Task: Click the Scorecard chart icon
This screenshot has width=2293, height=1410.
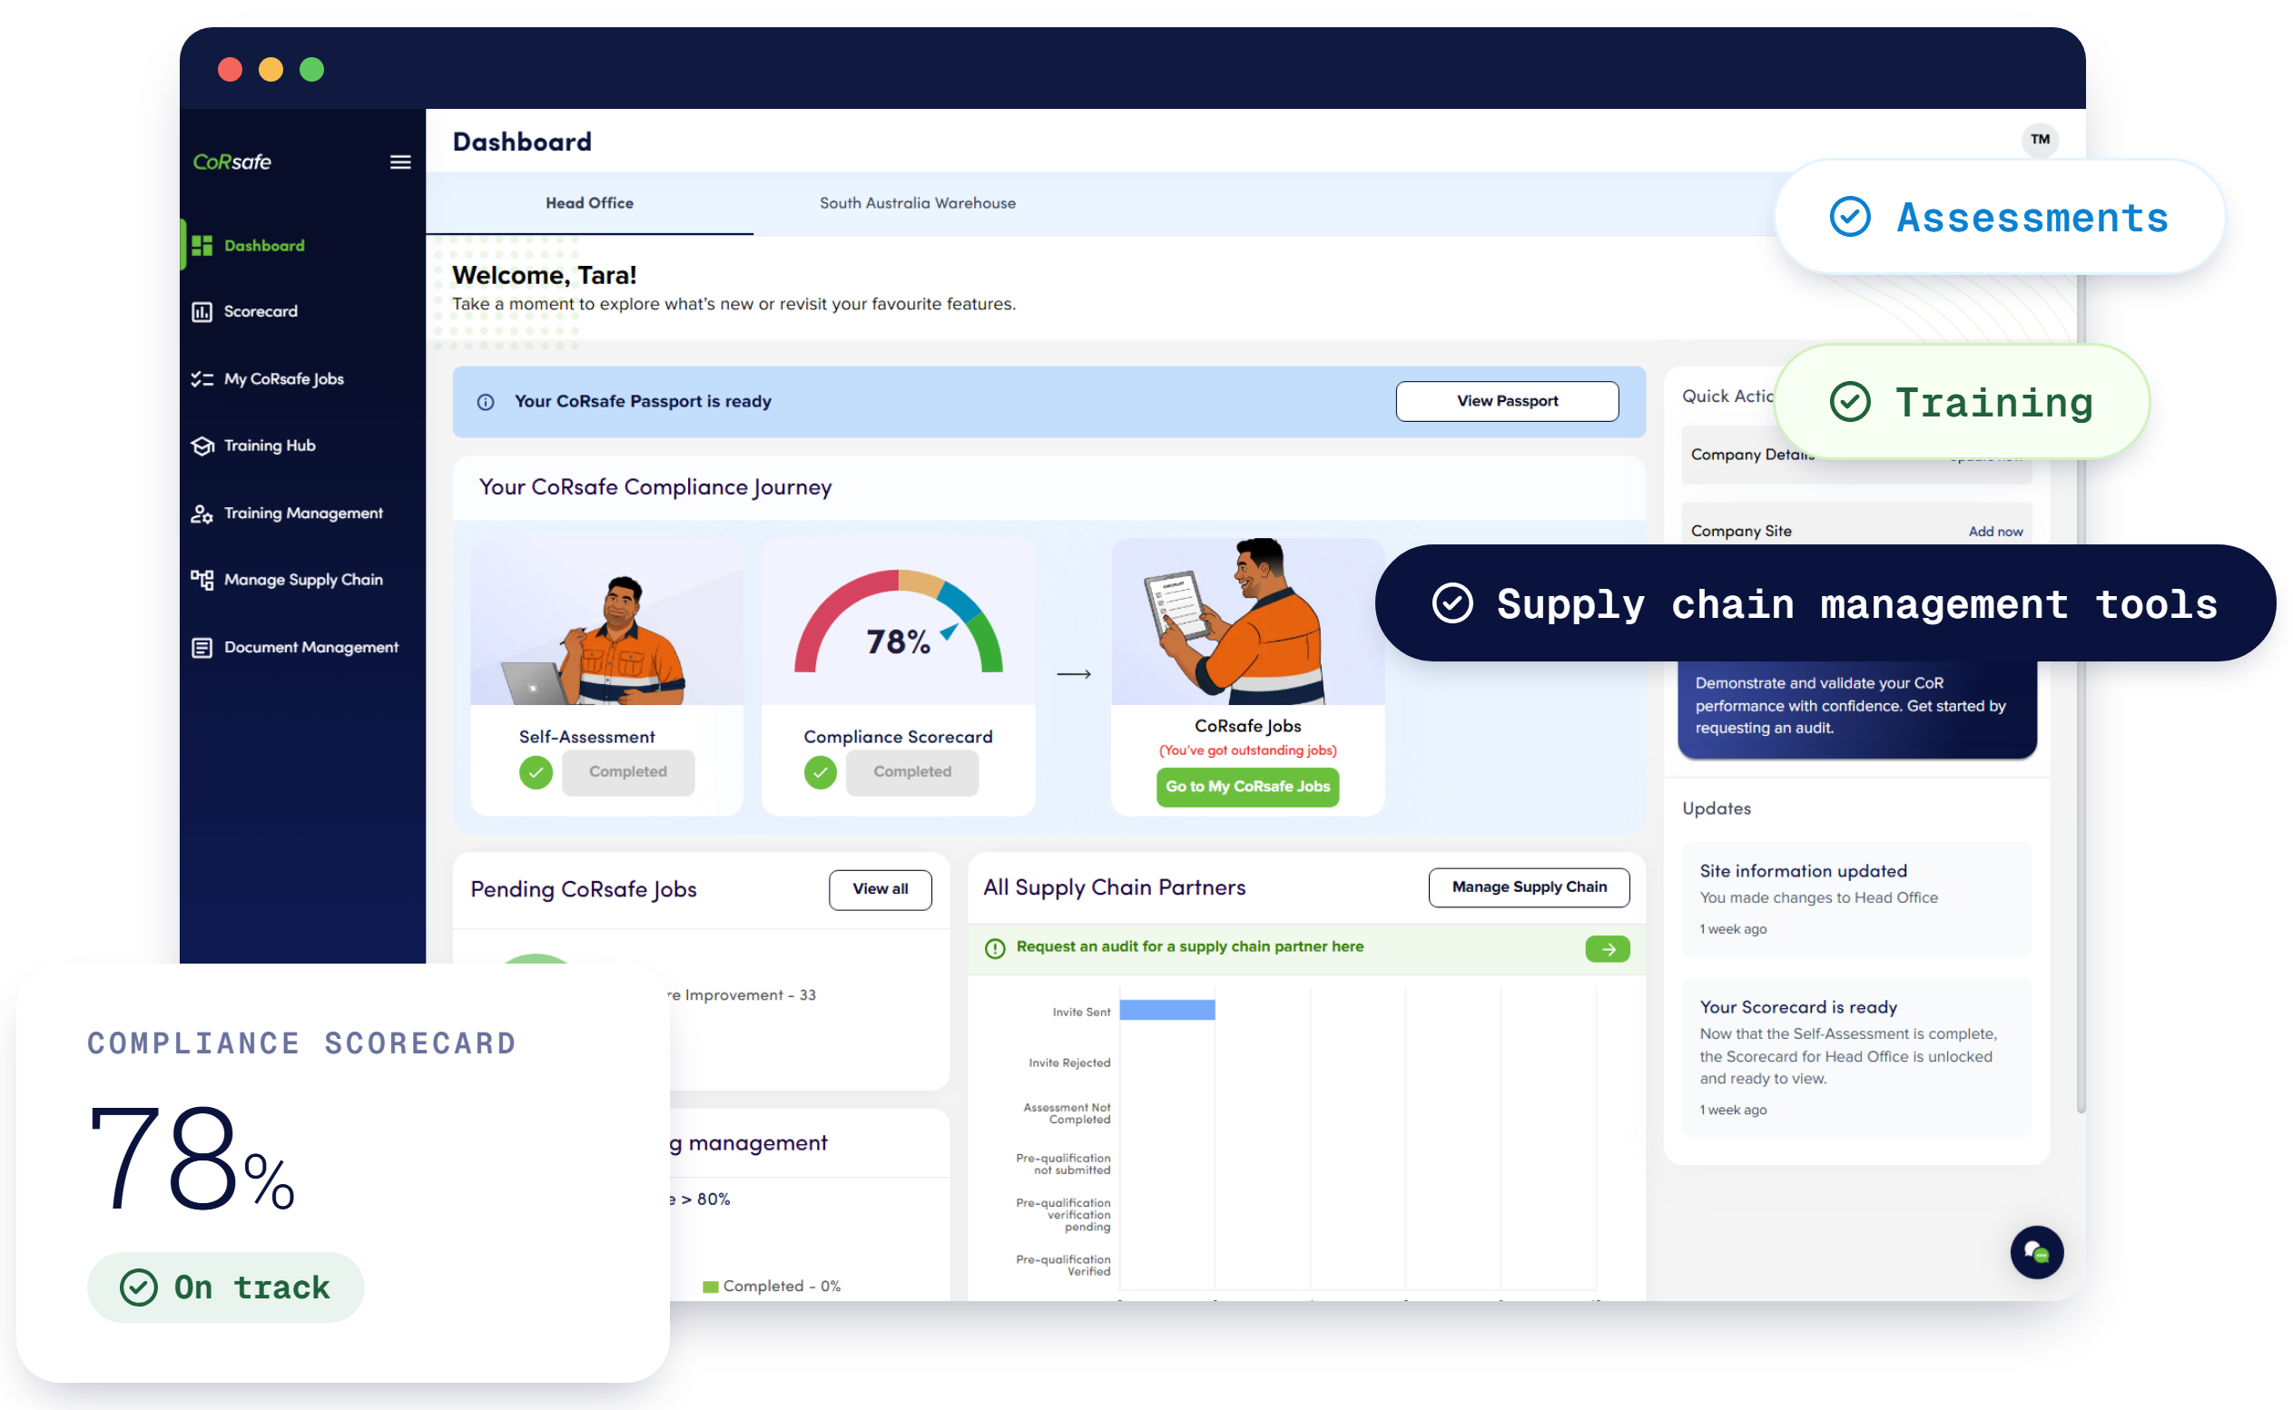Action: point(202,311)
